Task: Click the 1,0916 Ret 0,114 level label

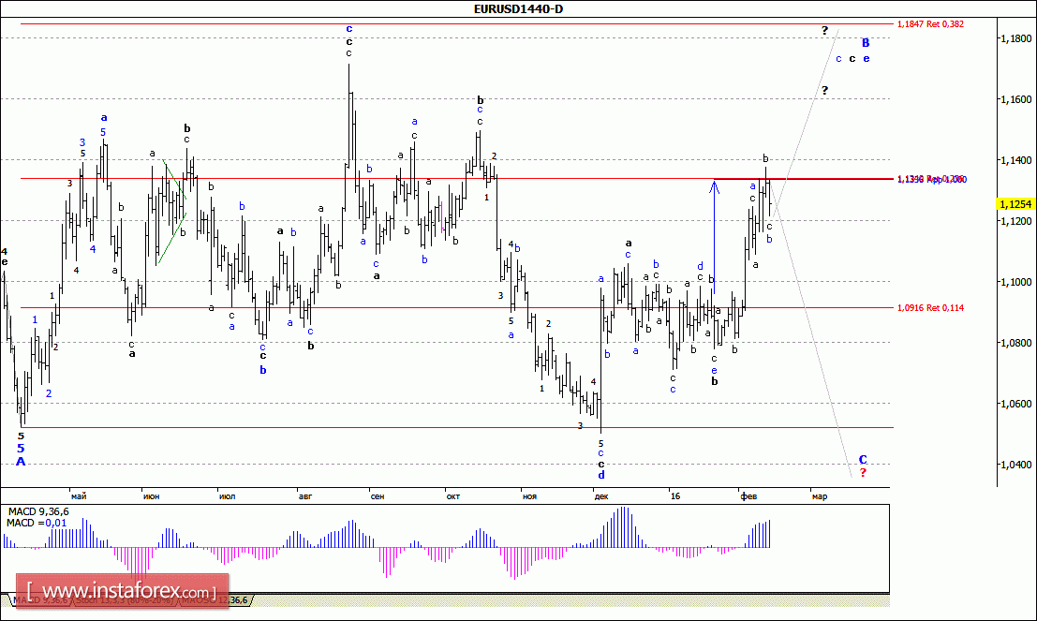Action: point(930,307)
